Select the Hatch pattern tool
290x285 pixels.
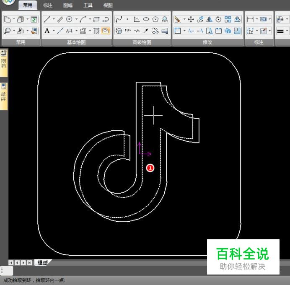tap(96, 31)
